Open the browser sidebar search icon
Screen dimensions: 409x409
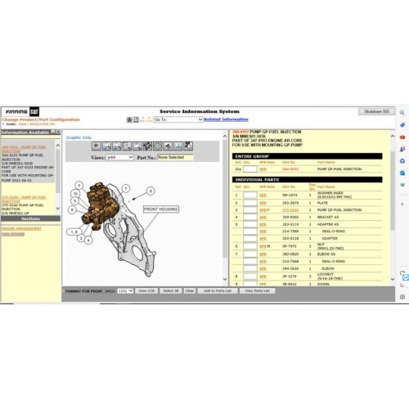402,113
